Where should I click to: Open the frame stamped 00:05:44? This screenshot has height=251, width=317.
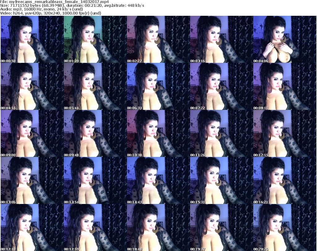(x=95, y=86)
